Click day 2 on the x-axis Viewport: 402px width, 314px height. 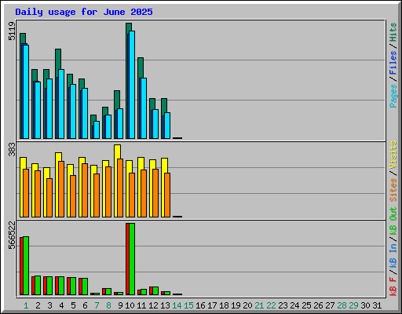pyautogui.click(x=38, y=305)
